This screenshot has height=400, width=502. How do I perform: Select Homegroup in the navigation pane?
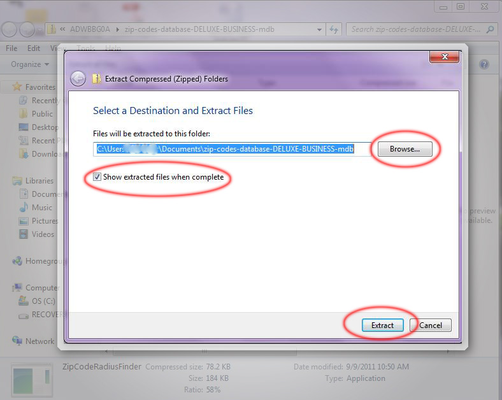pyautogui.click(x=43, y=261)
